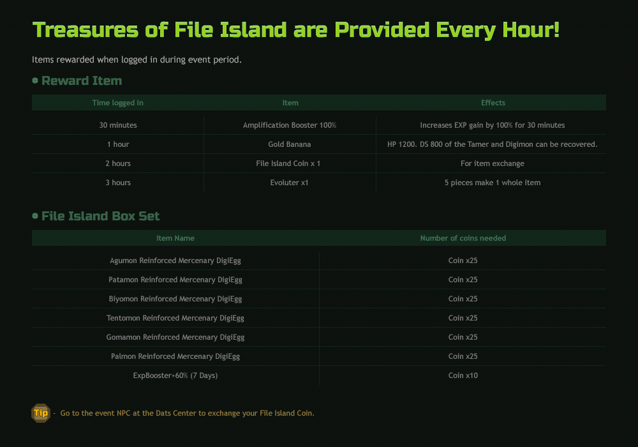The width and height of the screenshot is (638, 447).
Task: Click 'Coin x25' in the Patamon row
Action: click(x=463, y=280)
